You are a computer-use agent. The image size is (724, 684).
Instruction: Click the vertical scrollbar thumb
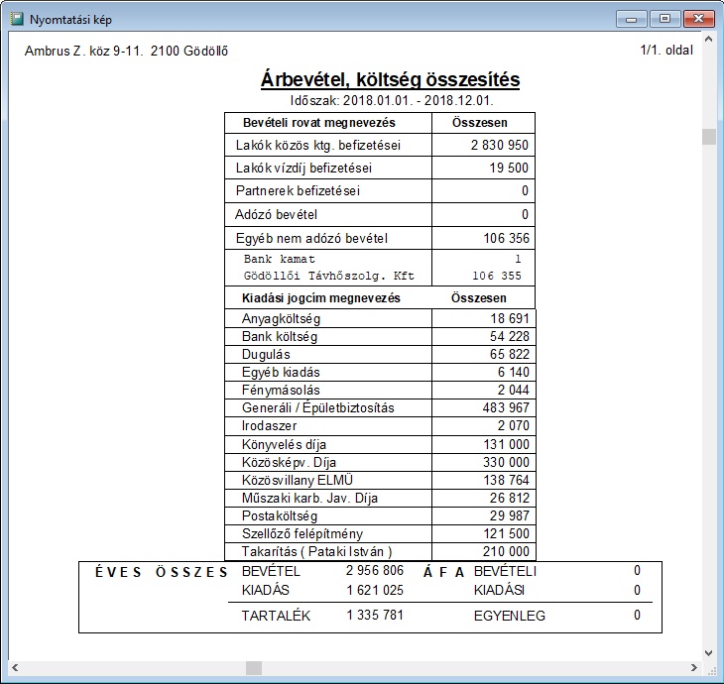[x=708, y=137]
